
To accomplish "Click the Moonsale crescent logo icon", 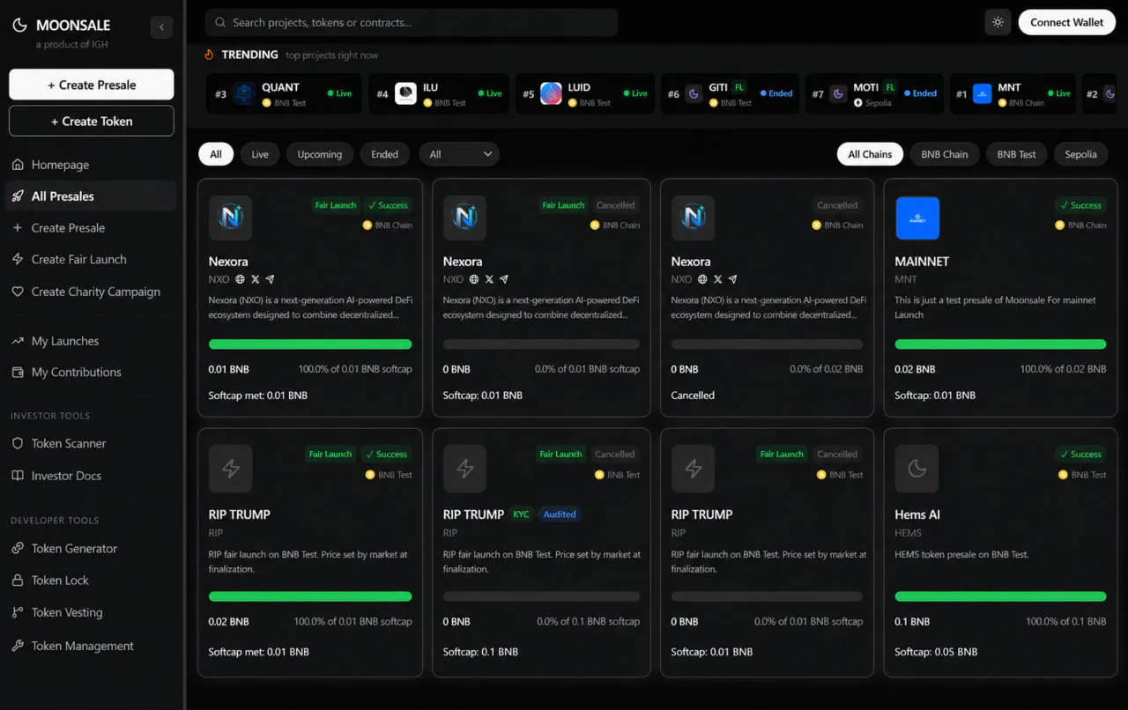I will click(19, 26).
